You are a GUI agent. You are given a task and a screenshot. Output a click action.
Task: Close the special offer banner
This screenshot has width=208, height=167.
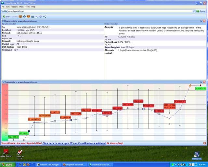pyautogui.click(x=204, y=143)
